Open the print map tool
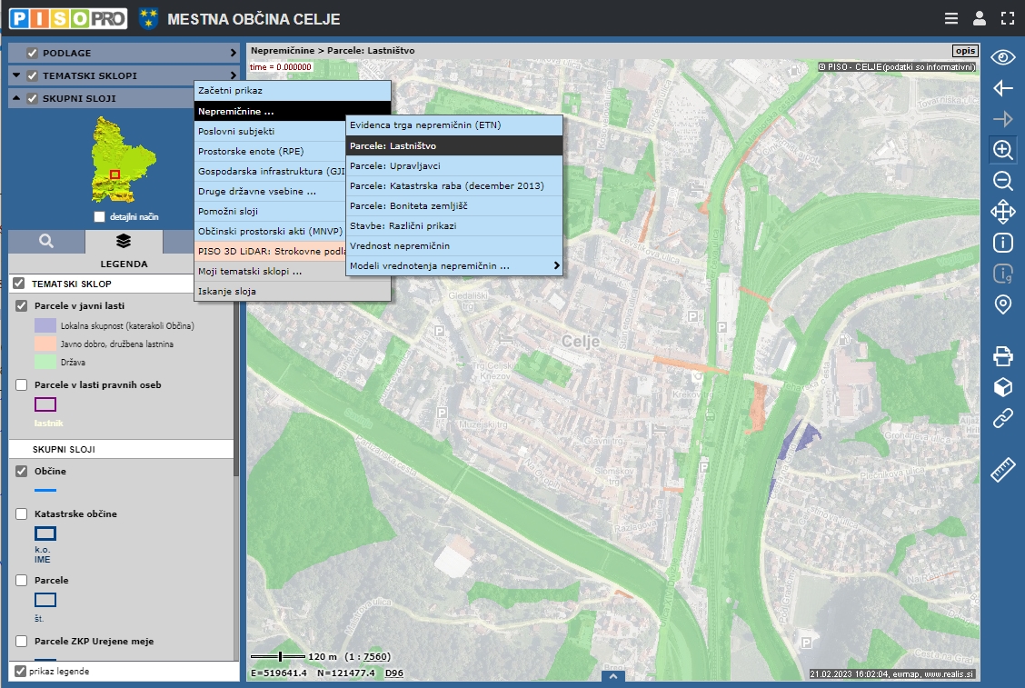The width and height of the screenshot is (1025, 688). point(1003,355)
